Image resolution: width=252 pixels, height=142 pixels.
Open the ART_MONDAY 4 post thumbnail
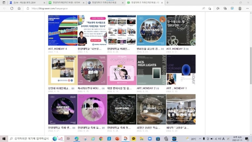tap(63, 30)
